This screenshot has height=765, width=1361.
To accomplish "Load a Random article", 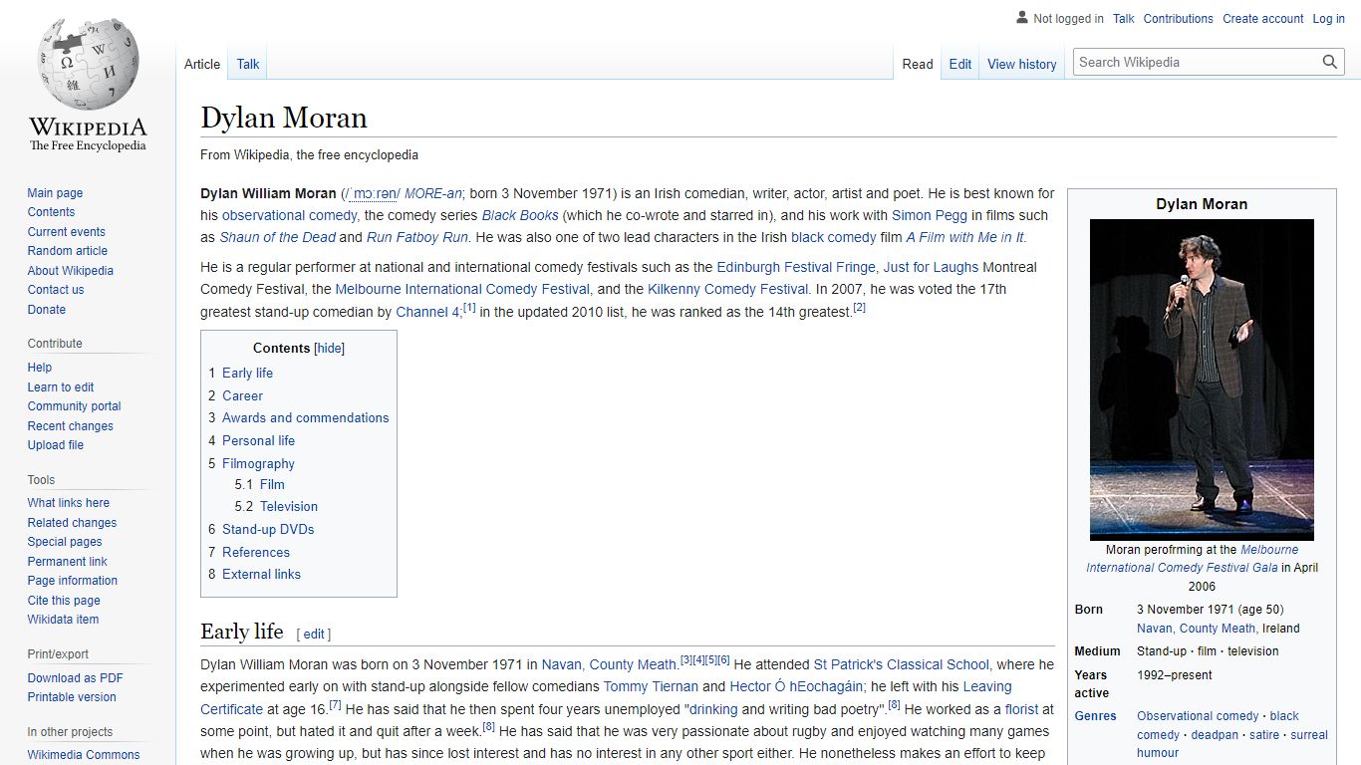I will click(67, 251).
